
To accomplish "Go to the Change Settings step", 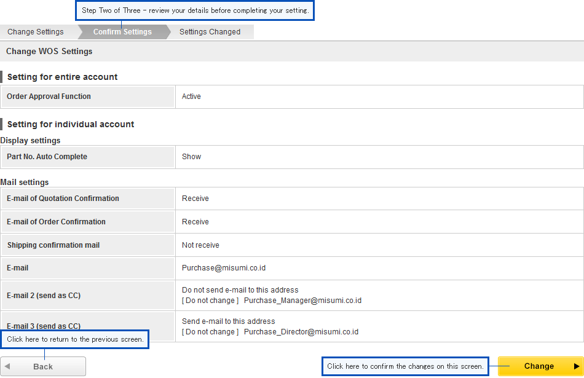I will pyautogui.click(x=36, y=32).
